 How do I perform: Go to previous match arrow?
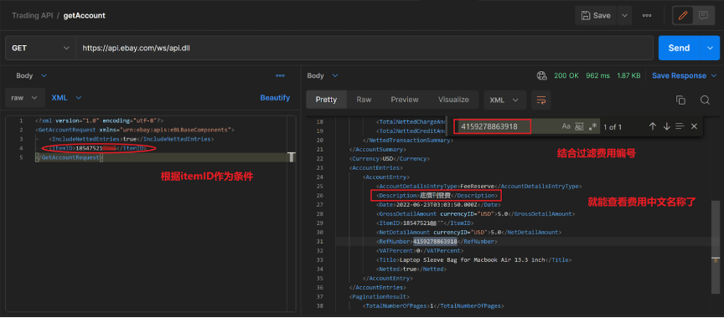tap(653, 126)
